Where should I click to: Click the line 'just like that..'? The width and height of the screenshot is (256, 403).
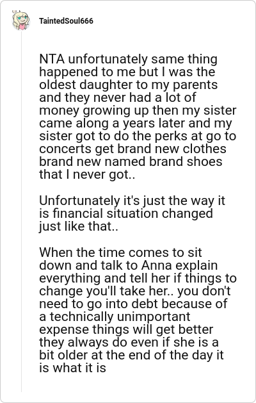[79, 227]
